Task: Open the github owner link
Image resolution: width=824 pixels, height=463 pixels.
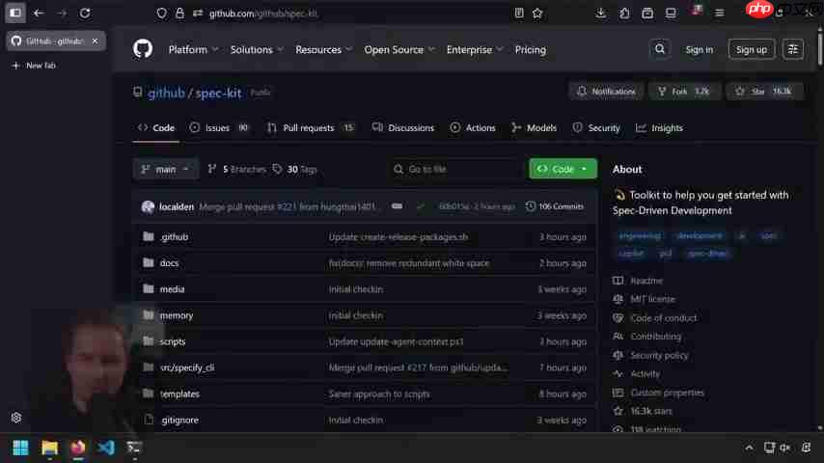Action: 166,93
